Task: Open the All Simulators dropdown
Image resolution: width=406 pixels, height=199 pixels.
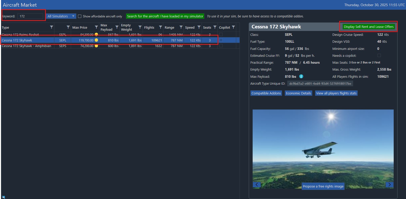Action: 61,16
